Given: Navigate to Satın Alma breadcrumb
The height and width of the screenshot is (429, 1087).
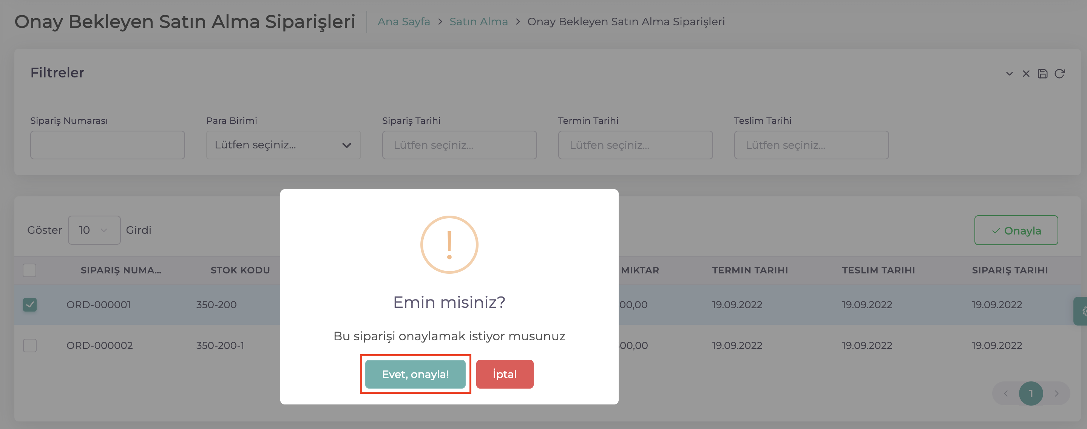Looking at the screenshot, I should [479, 22].
